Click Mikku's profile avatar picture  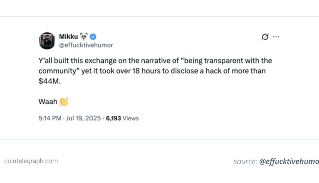(x=47, y=40)
